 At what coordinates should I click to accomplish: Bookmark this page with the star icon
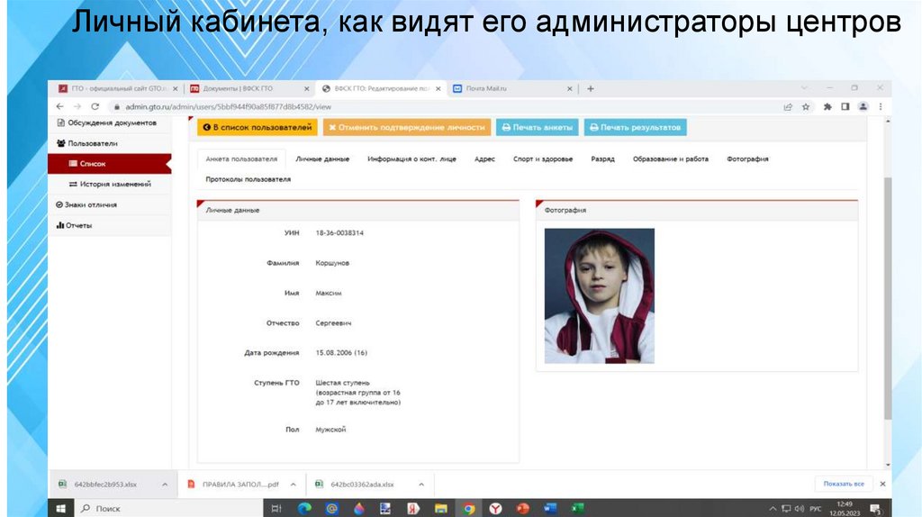pos(806,106)
